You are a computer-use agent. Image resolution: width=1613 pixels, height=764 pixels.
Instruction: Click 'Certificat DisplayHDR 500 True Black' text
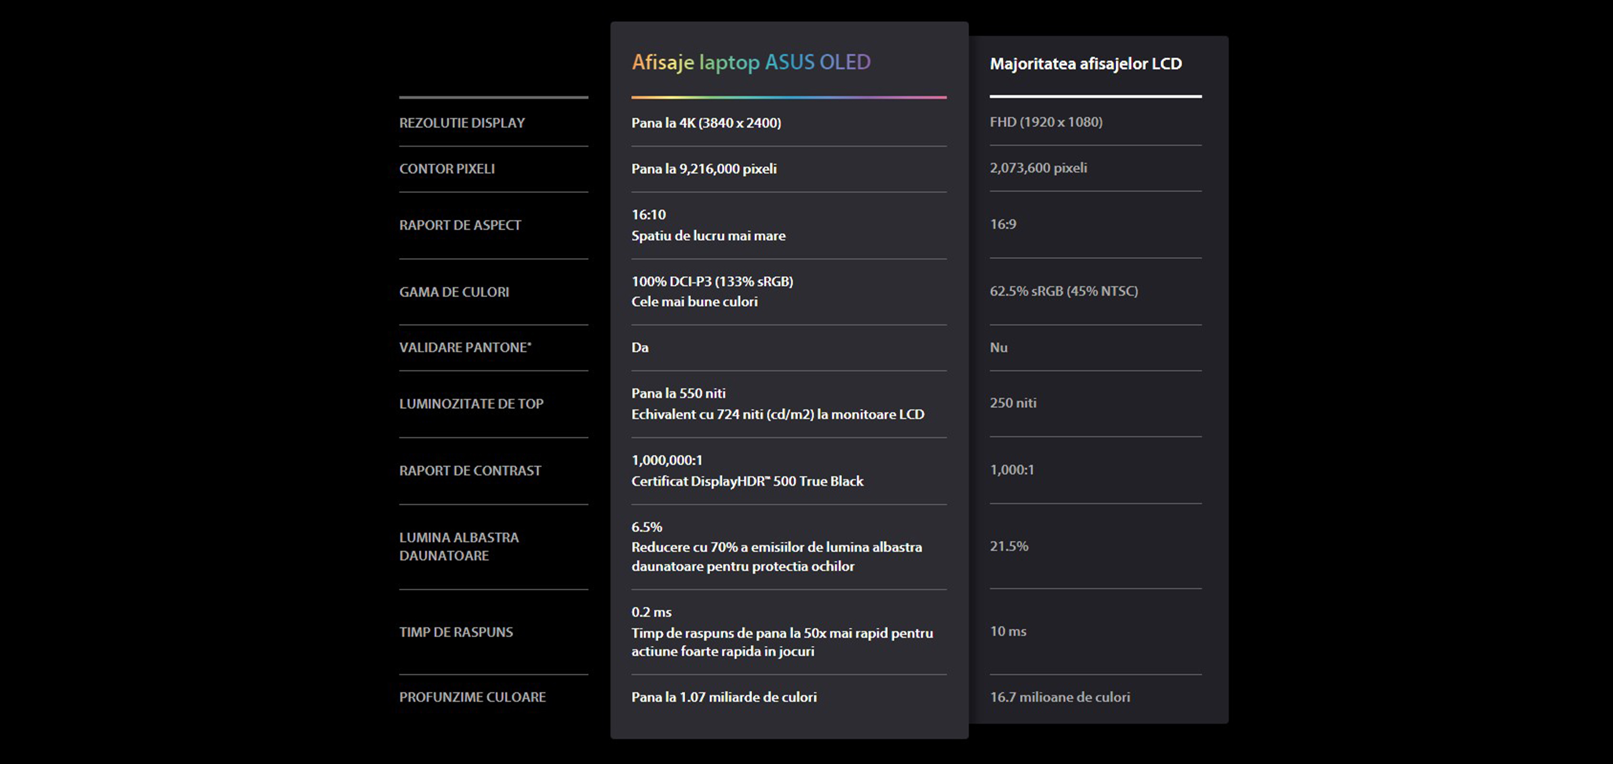[x=747, y=481]
